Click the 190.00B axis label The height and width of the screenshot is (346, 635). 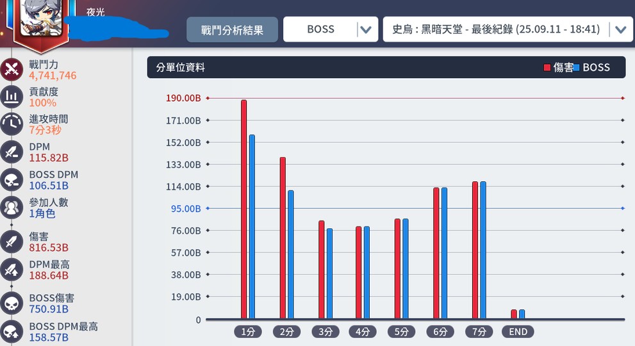coord(183,98)
